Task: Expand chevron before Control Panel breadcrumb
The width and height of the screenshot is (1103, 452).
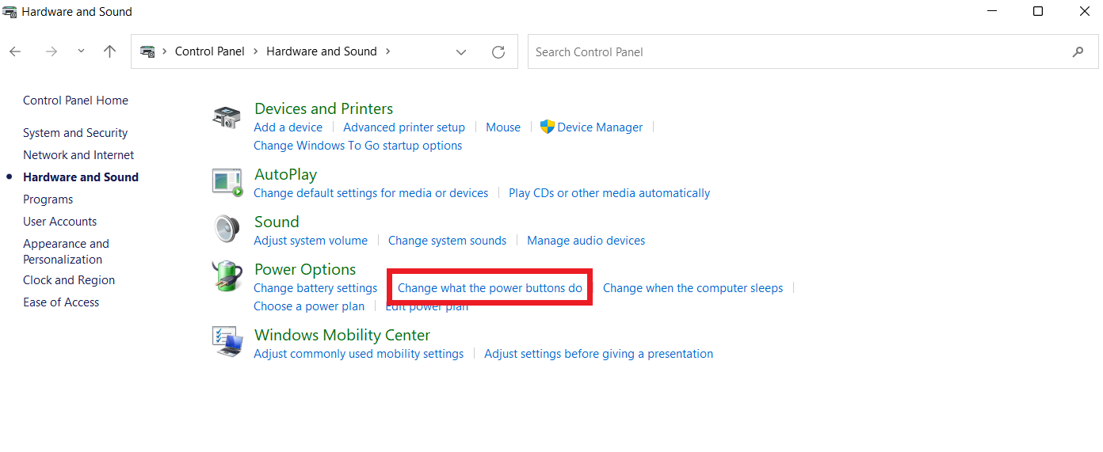Action: tap(165, 51)
